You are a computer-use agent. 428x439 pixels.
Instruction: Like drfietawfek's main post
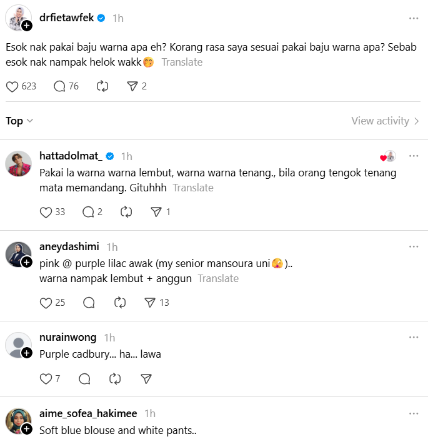click(x=12, y=86)
